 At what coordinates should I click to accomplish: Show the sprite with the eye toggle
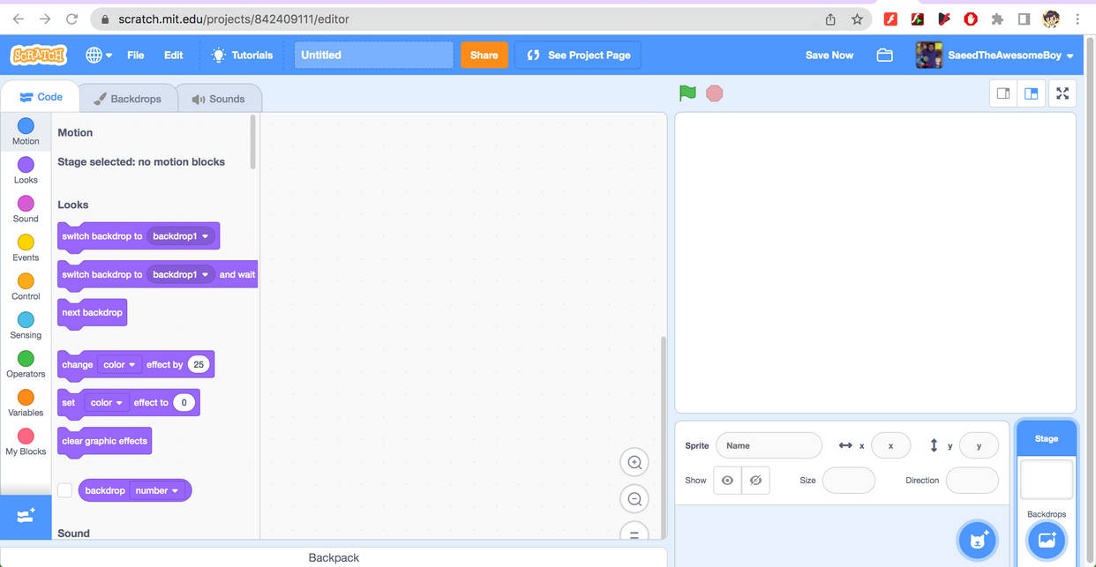click(727, 480)
